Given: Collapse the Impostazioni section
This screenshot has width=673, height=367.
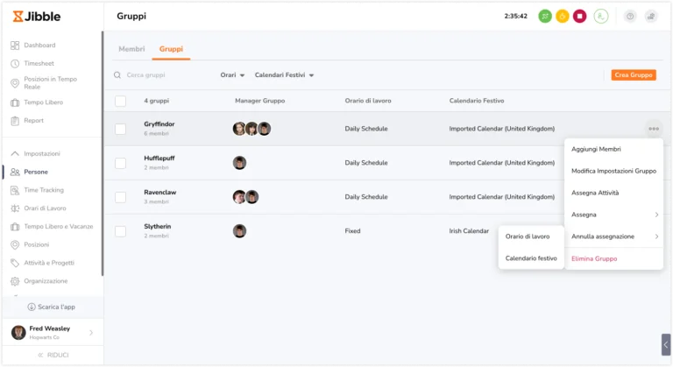Looking at the screenshot, I should point(15,153).
